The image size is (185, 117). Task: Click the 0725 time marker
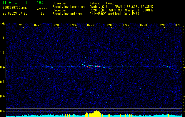[91, 25]
